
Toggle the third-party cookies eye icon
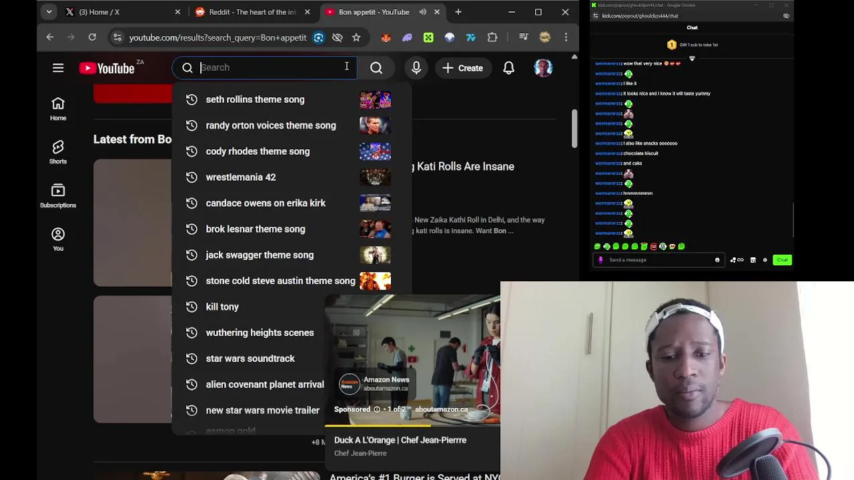pos(338,37)
